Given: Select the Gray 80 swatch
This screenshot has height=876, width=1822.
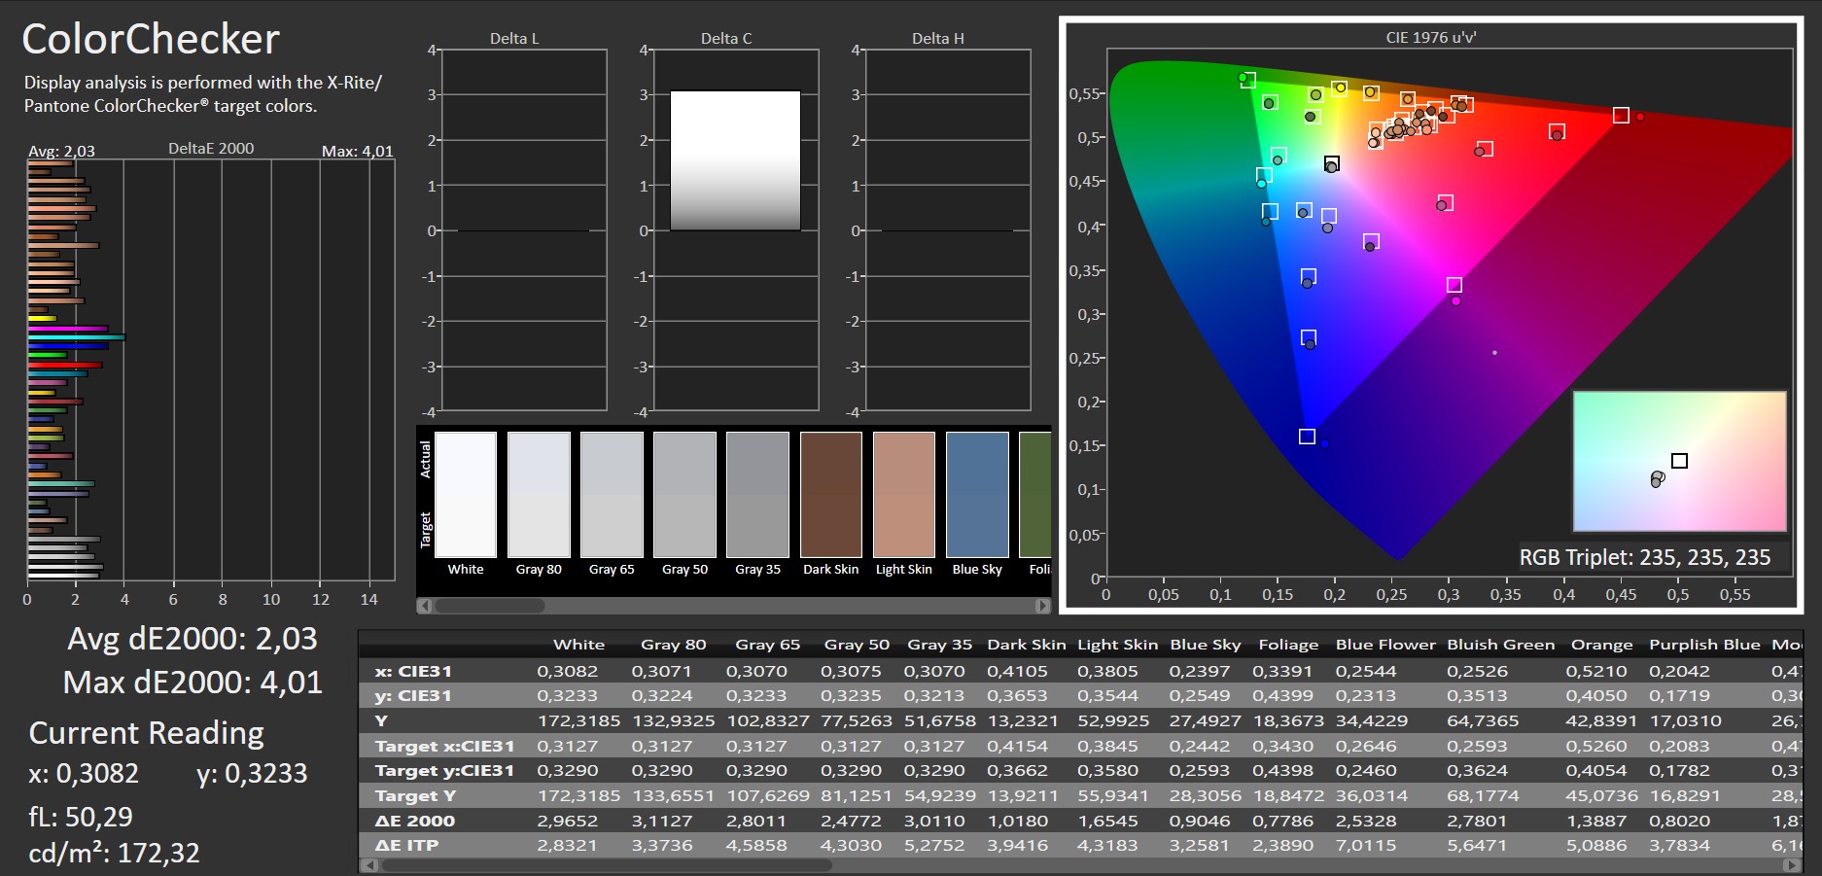Looking at the screenshot, I should tap(539, 495).
